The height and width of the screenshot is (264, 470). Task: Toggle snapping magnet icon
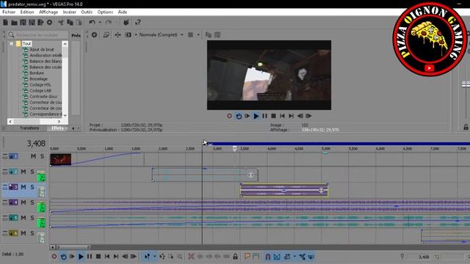tap(268, 257)
